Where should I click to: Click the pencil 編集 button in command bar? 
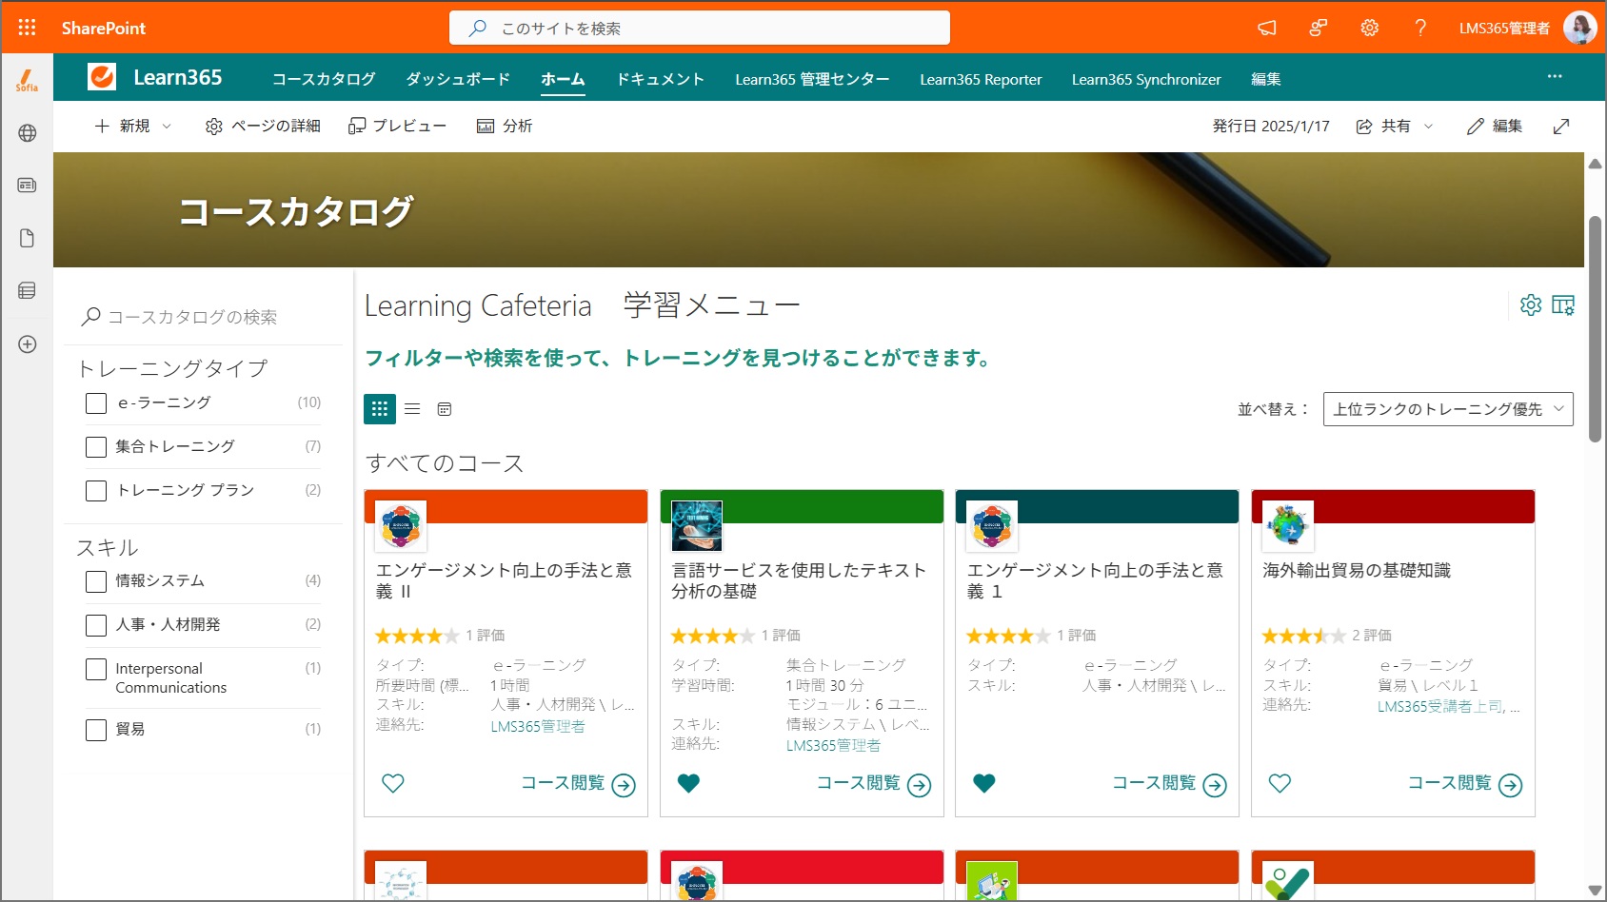tap(1495, 127)
